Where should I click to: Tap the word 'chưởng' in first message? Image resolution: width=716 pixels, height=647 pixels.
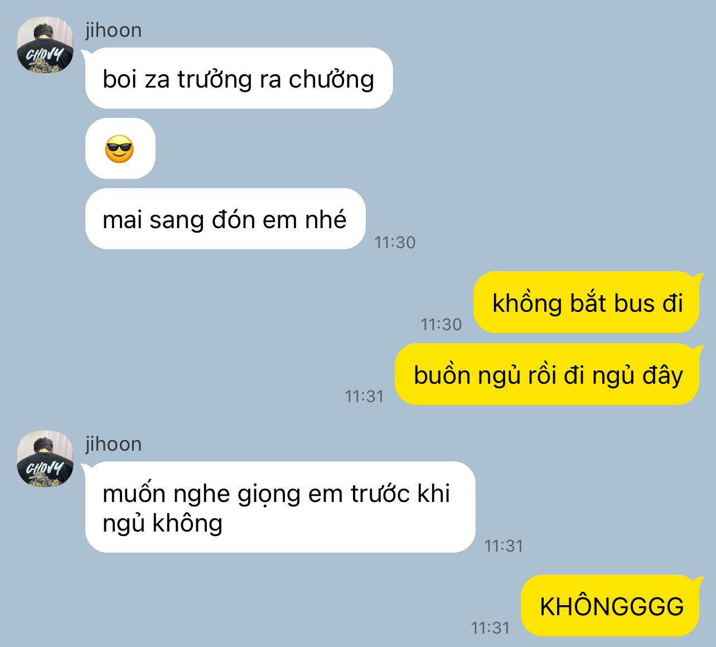coord(331,80)
